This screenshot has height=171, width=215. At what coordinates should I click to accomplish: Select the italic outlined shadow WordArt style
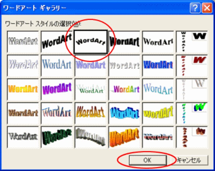coord(23,66)
